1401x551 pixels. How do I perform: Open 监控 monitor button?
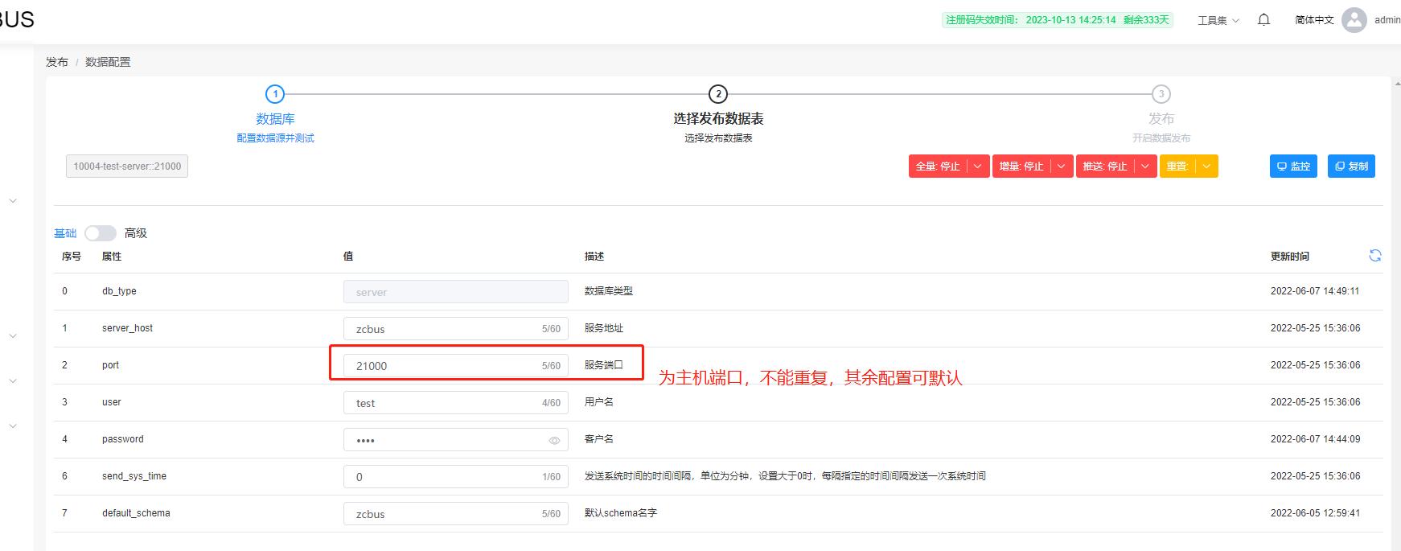(x=1293, y=167)
